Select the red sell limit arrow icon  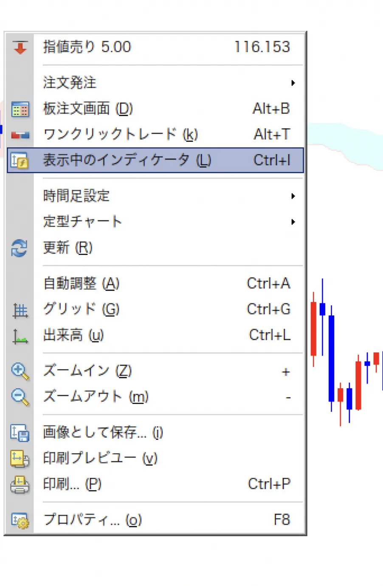click(x=19, y=48)
